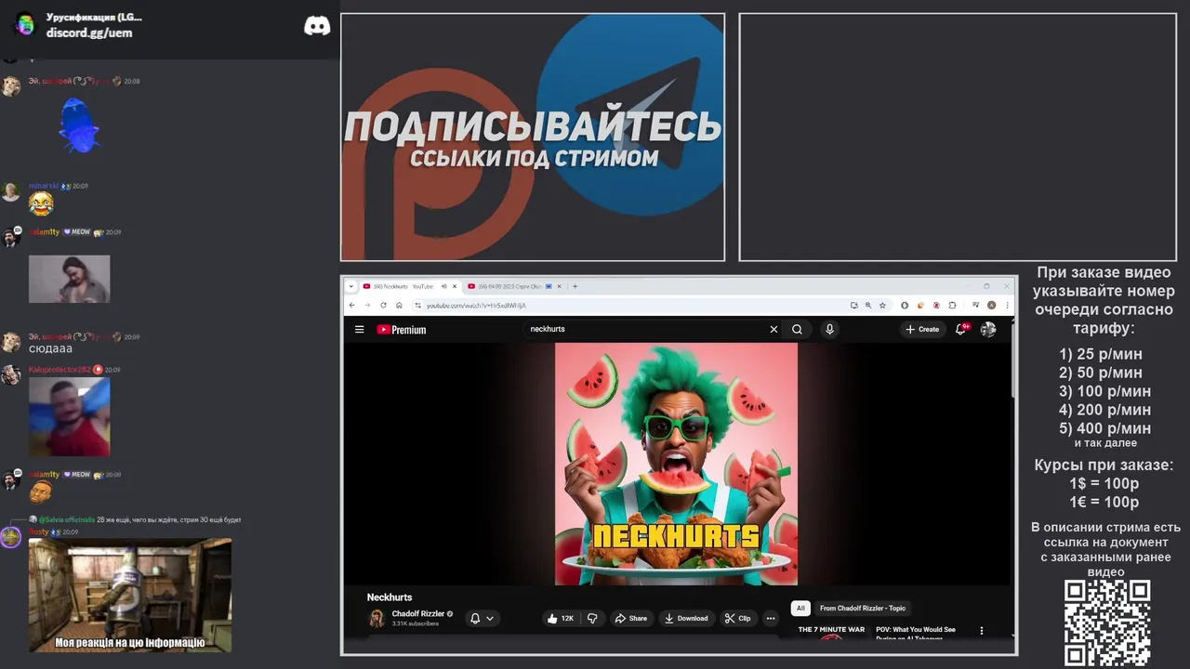
Task: Open the browser zoom magnifier in address bar
Action: pos(868,305)
